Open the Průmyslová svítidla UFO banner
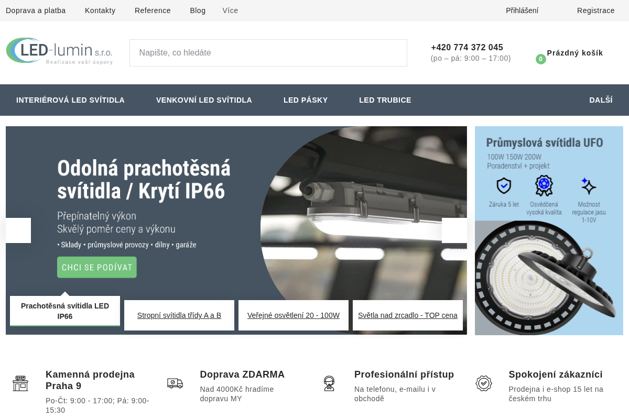 [549, 230]
